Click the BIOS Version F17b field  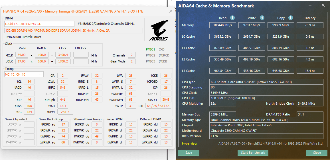pos(266,136)
